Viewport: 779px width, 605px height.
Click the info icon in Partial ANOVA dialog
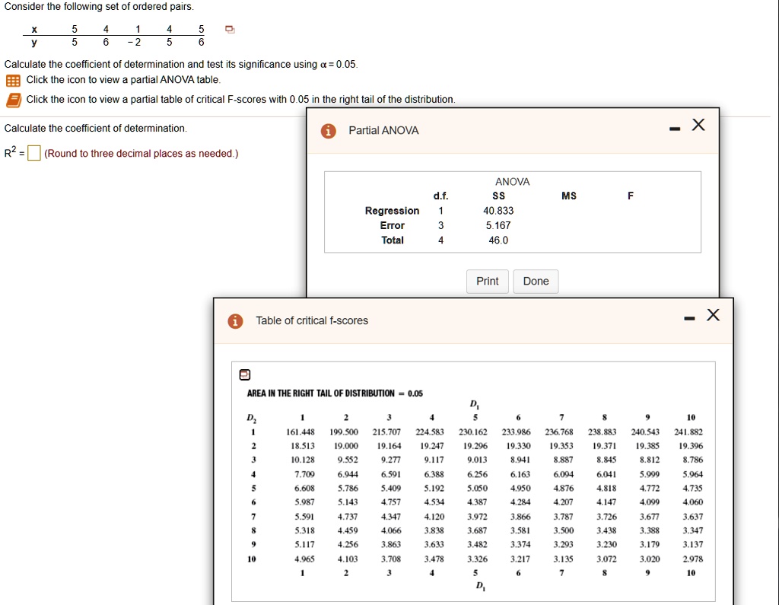[x=328, y=131]
